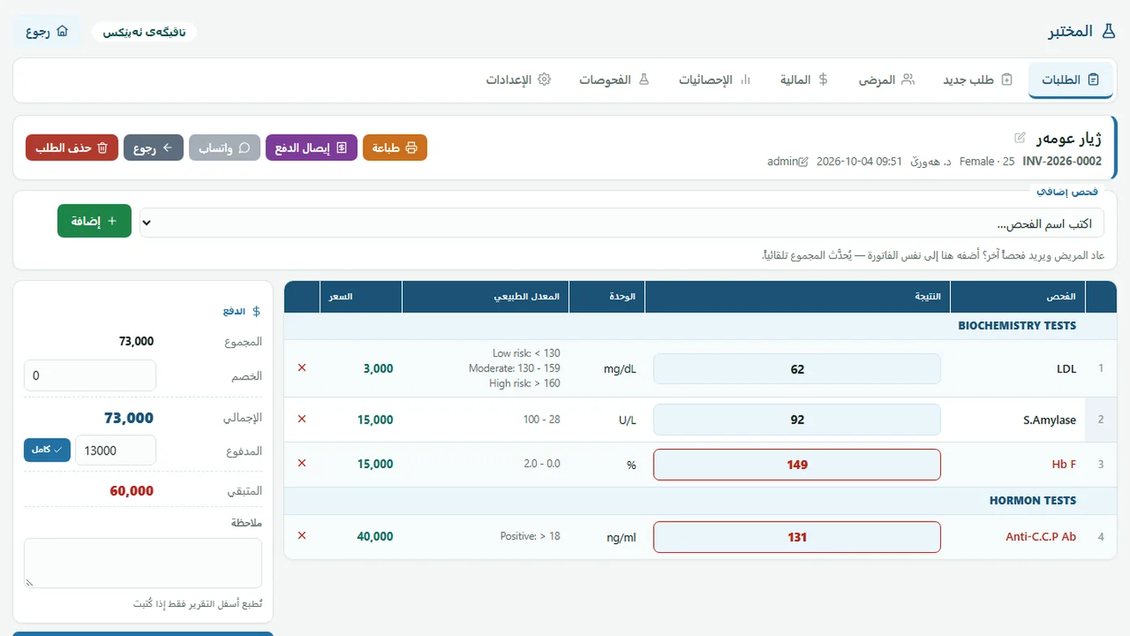Open the المالية tab
The image size is (1130, 636).
pyautogui.click(x=805, y=80)
